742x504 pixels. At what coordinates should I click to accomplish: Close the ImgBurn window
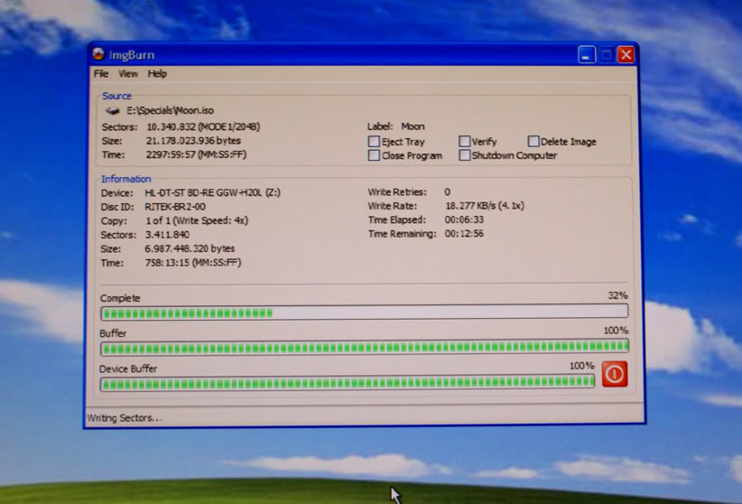point(626,55)
